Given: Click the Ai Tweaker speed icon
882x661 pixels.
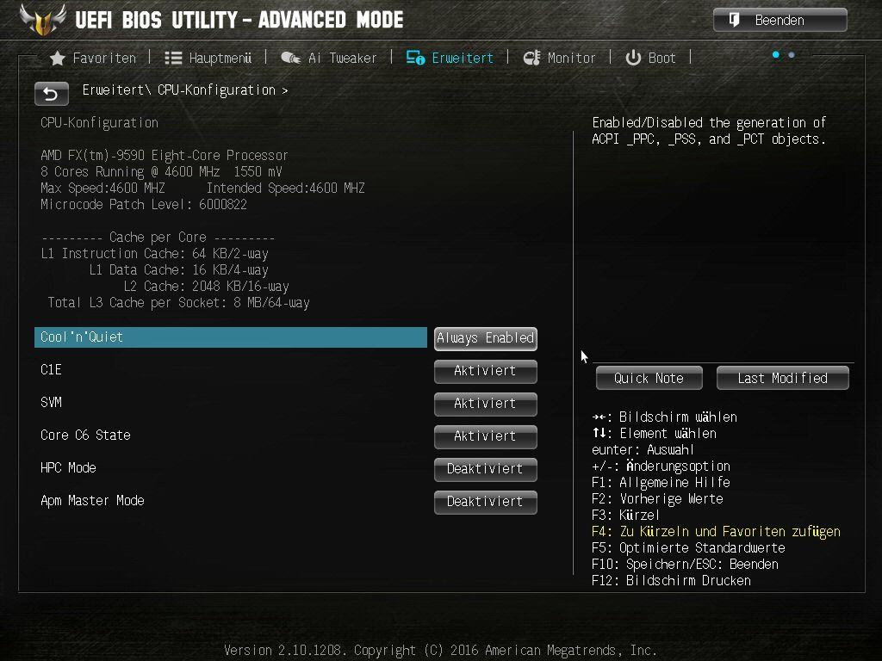Looking at the screenshot, I should (x=290, y=58).
